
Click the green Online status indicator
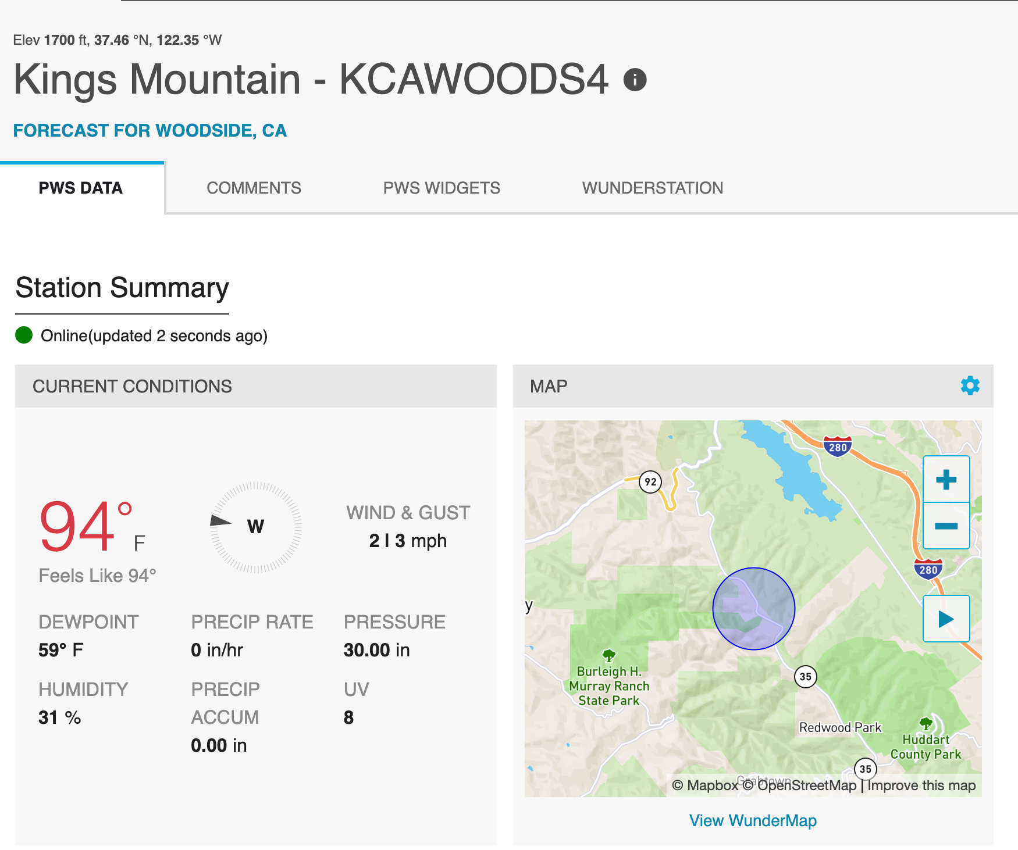tap(24, 335)
